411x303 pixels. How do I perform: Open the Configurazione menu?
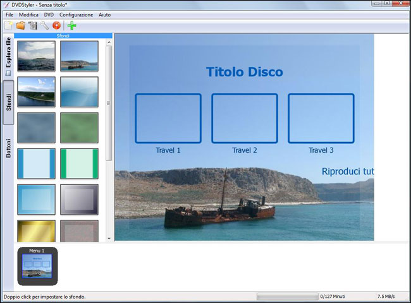tap(76, 15)
